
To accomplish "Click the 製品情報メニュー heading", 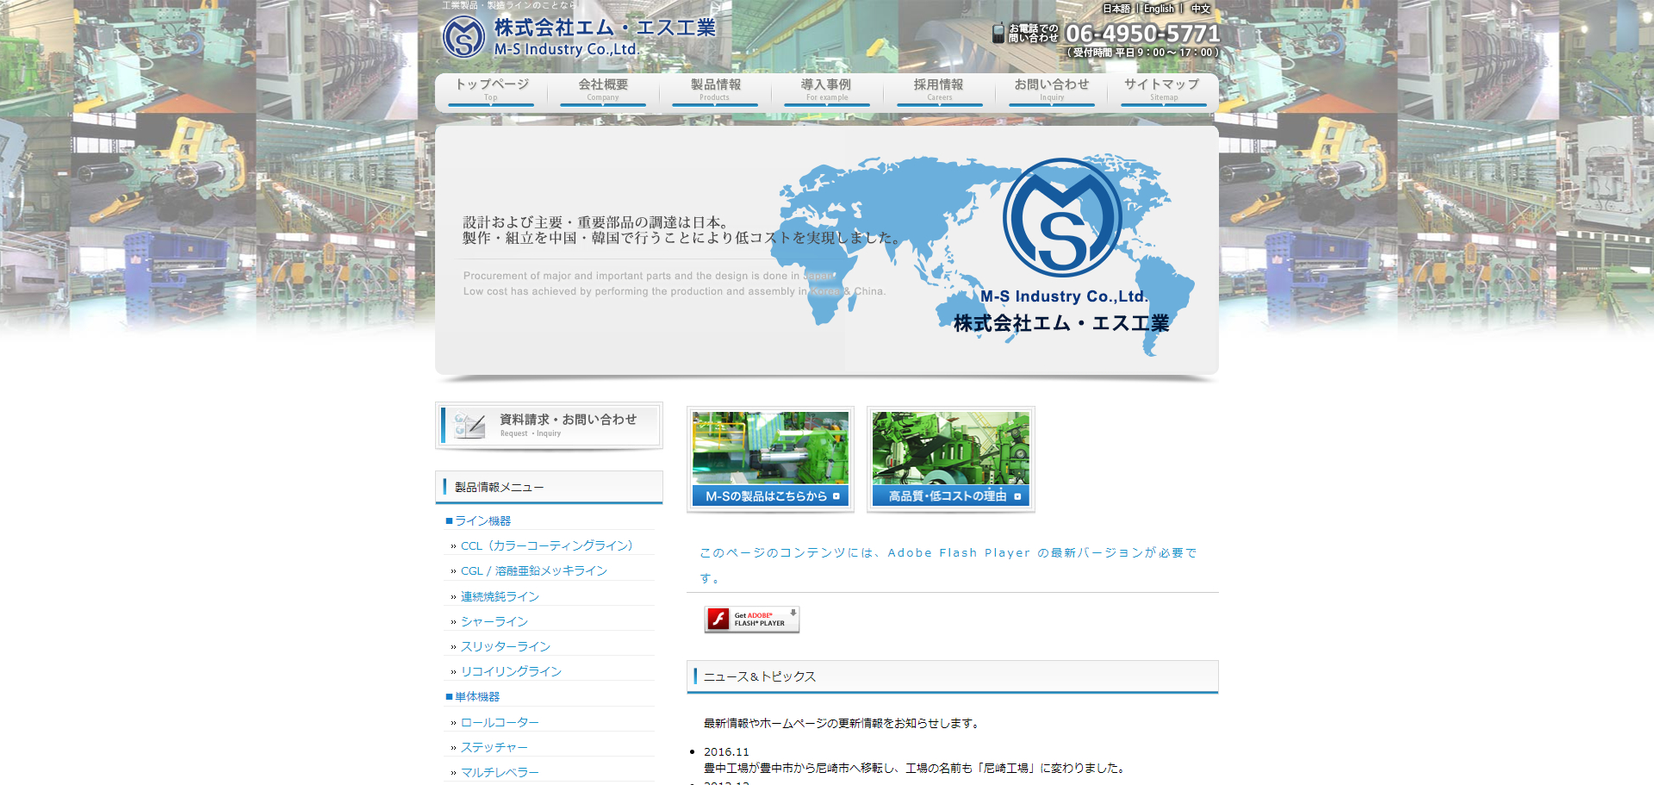I will 549,487.
